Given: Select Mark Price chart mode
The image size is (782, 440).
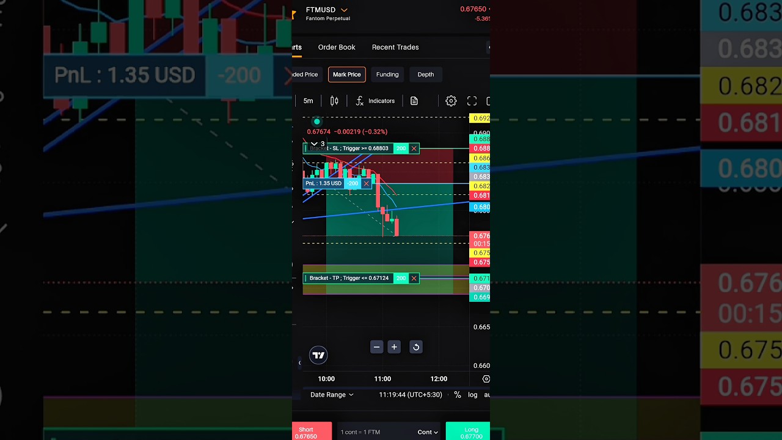Looking at the screenshot, I should tap(346, 75).
